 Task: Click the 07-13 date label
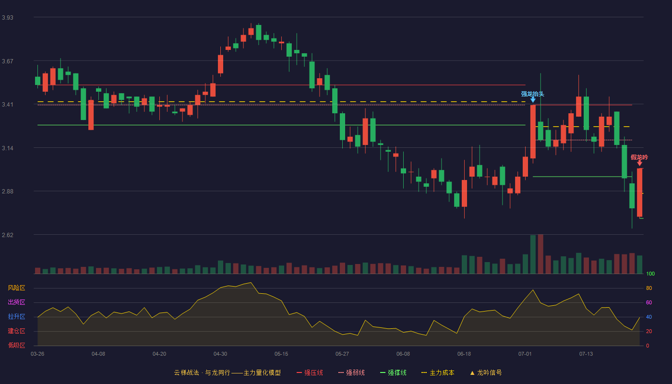(586, 354)
